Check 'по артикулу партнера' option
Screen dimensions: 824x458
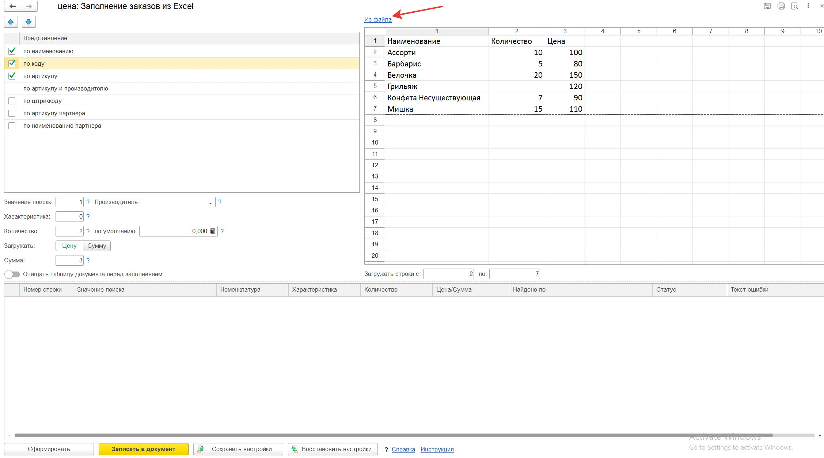[12, 113]
